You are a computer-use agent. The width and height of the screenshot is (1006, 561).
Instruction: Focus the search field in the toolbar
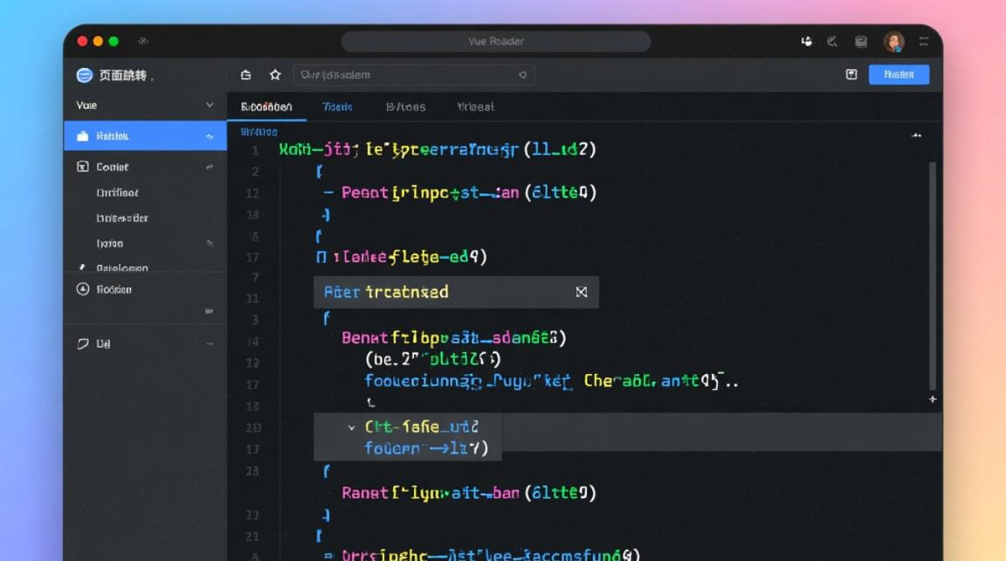click(413, 75)
